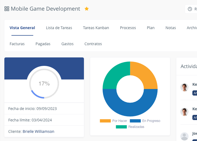
Task: Click the first user avatar in activity
Action: (184, 87)
